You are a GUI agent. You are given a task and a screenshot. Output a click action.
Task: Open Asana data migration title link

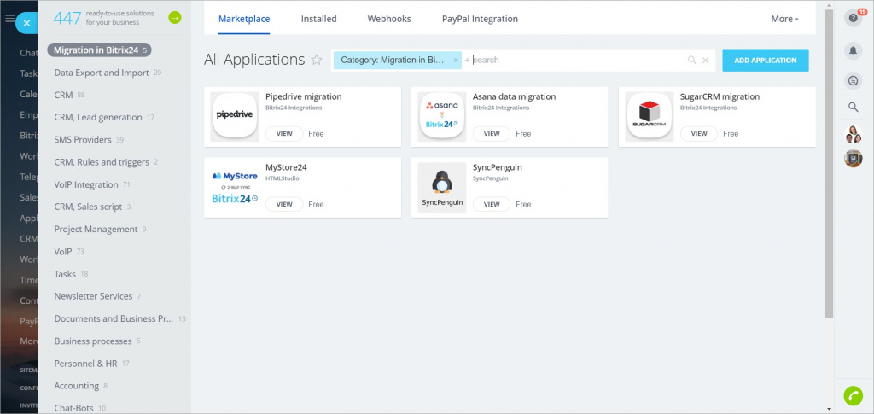tap(514, 97)
